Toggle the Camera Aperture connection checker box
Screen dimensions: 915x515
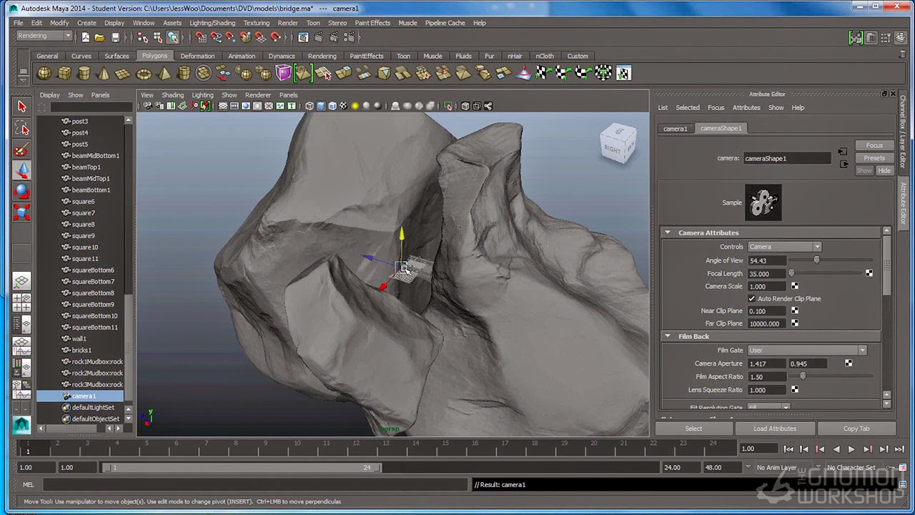tap(849, 363)
